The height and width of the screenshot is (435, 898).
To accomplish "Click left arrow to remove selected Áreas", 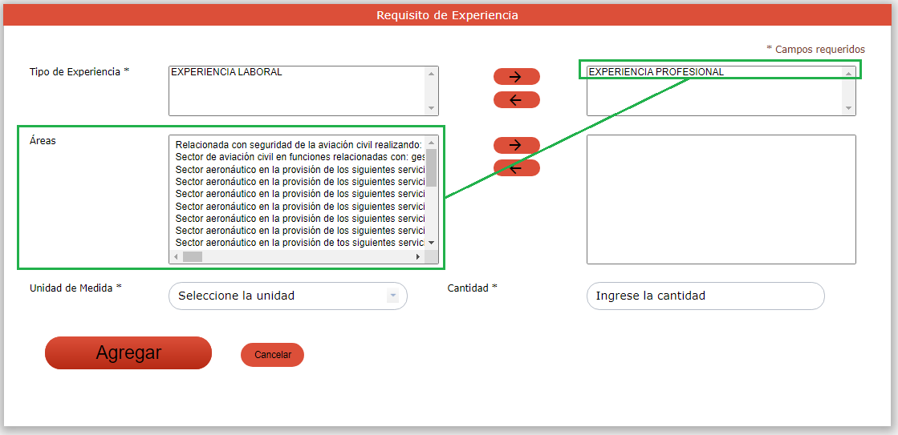I will pos(516,168).
